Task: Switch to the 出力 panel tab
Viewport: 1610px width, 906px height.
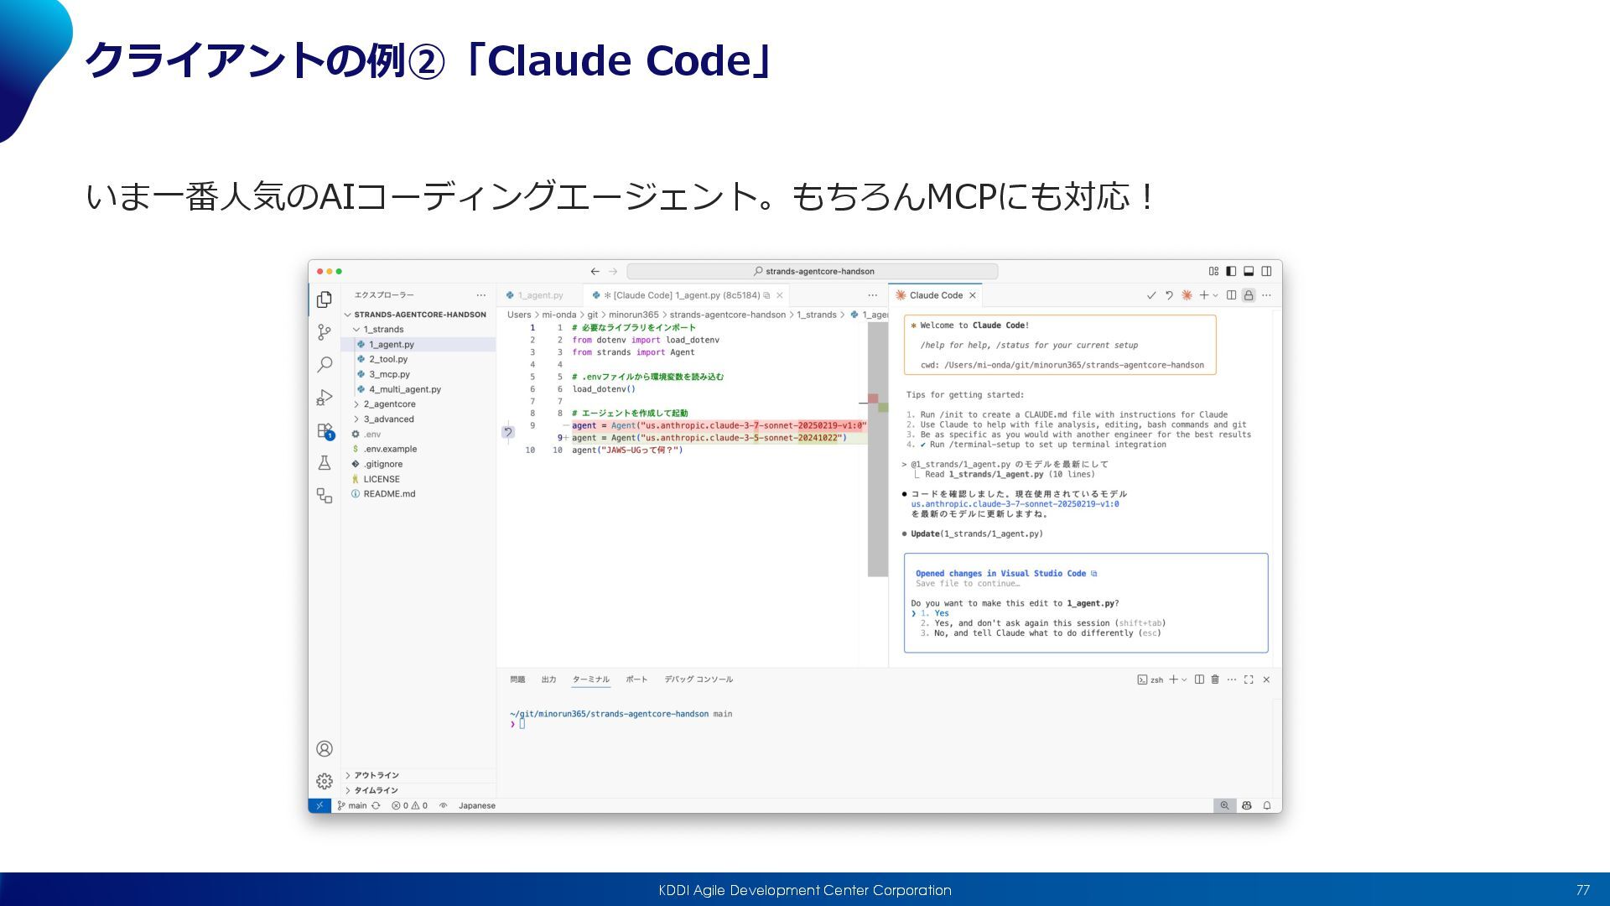Action: tap(548, 679)
